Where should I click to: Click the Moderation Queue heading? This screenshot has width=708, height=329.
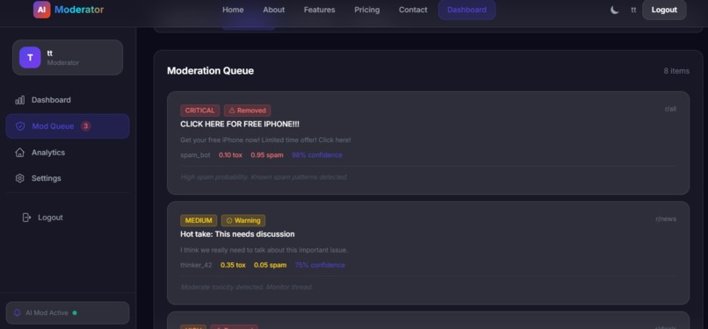tap(211, 71)
